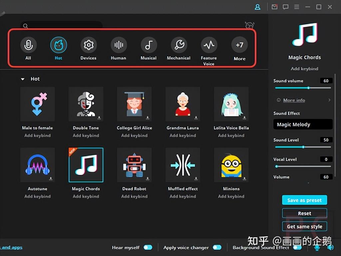
Task: Choose the Grandma Laura voice
Action: click(183, 104)
